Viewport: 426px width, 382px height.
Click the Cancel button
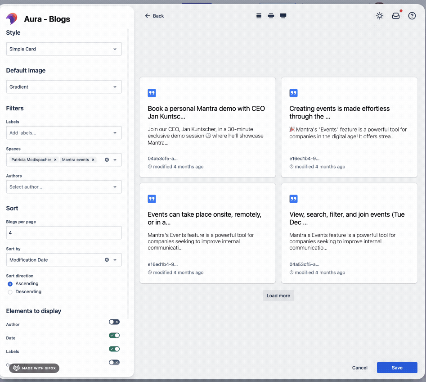pyautogui.click(x=360, y=368)
